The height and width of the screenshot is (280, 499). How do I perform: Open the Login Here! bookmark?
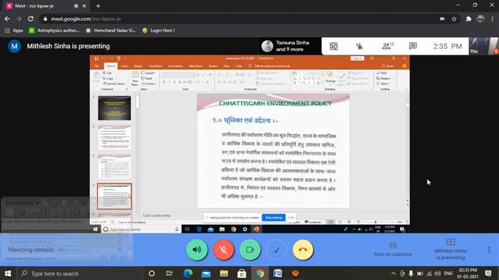158,31
